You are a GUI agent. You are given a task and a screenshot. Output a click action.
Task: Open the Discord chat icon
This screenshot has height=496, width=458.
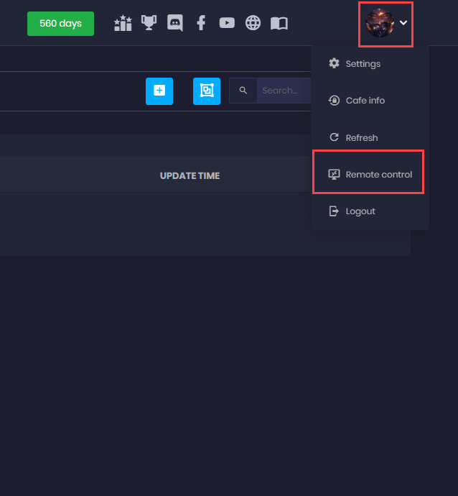click(174, 23)
